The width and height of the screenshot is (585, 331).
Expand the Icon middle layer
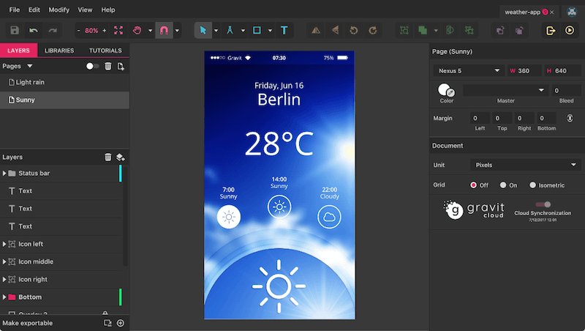[x=4, y=261]
